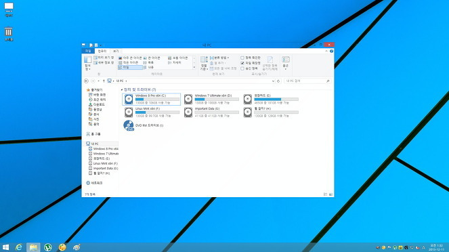Click the Navigation pane (탐색 창) button
449x252 pixels.
[87, 63]
